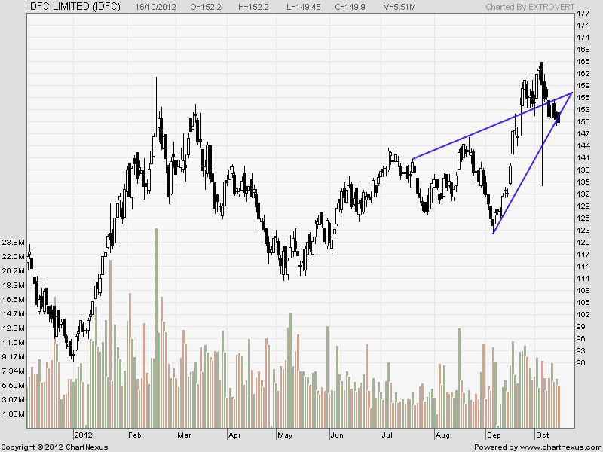Viewport: 603px width, 452px height.
Task: Click the Feb month marker on time axis
Action: point(134,435)
